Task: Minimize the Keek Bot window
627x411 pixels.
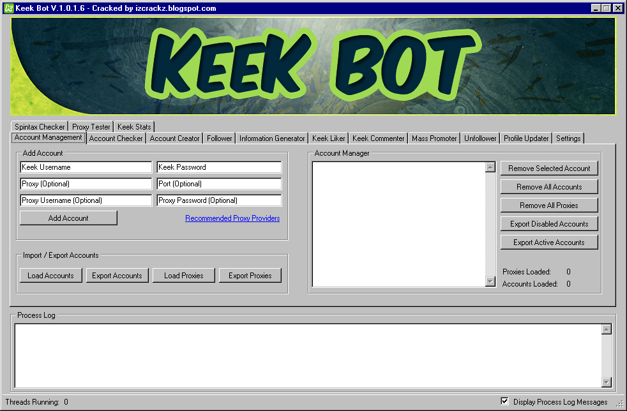Action: click(596, 8)
